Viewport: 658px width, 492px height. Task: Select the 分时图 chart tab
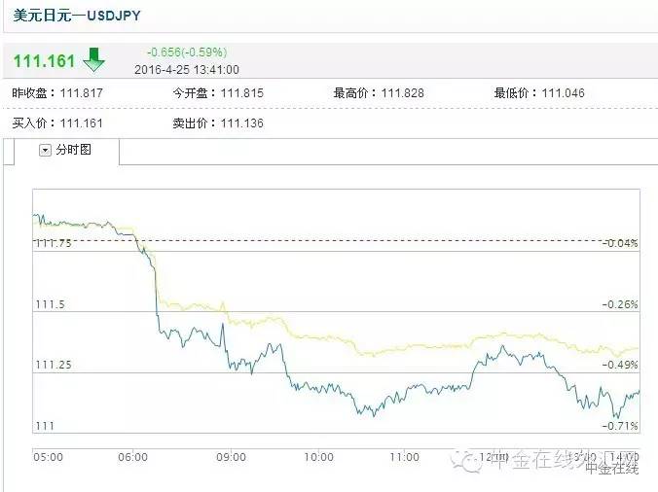coord(73,150)
